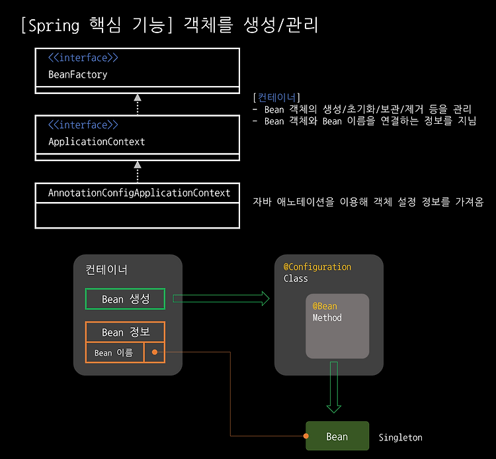Select the ApplicationContext class name
496x459 pixels.
[97, 142]
